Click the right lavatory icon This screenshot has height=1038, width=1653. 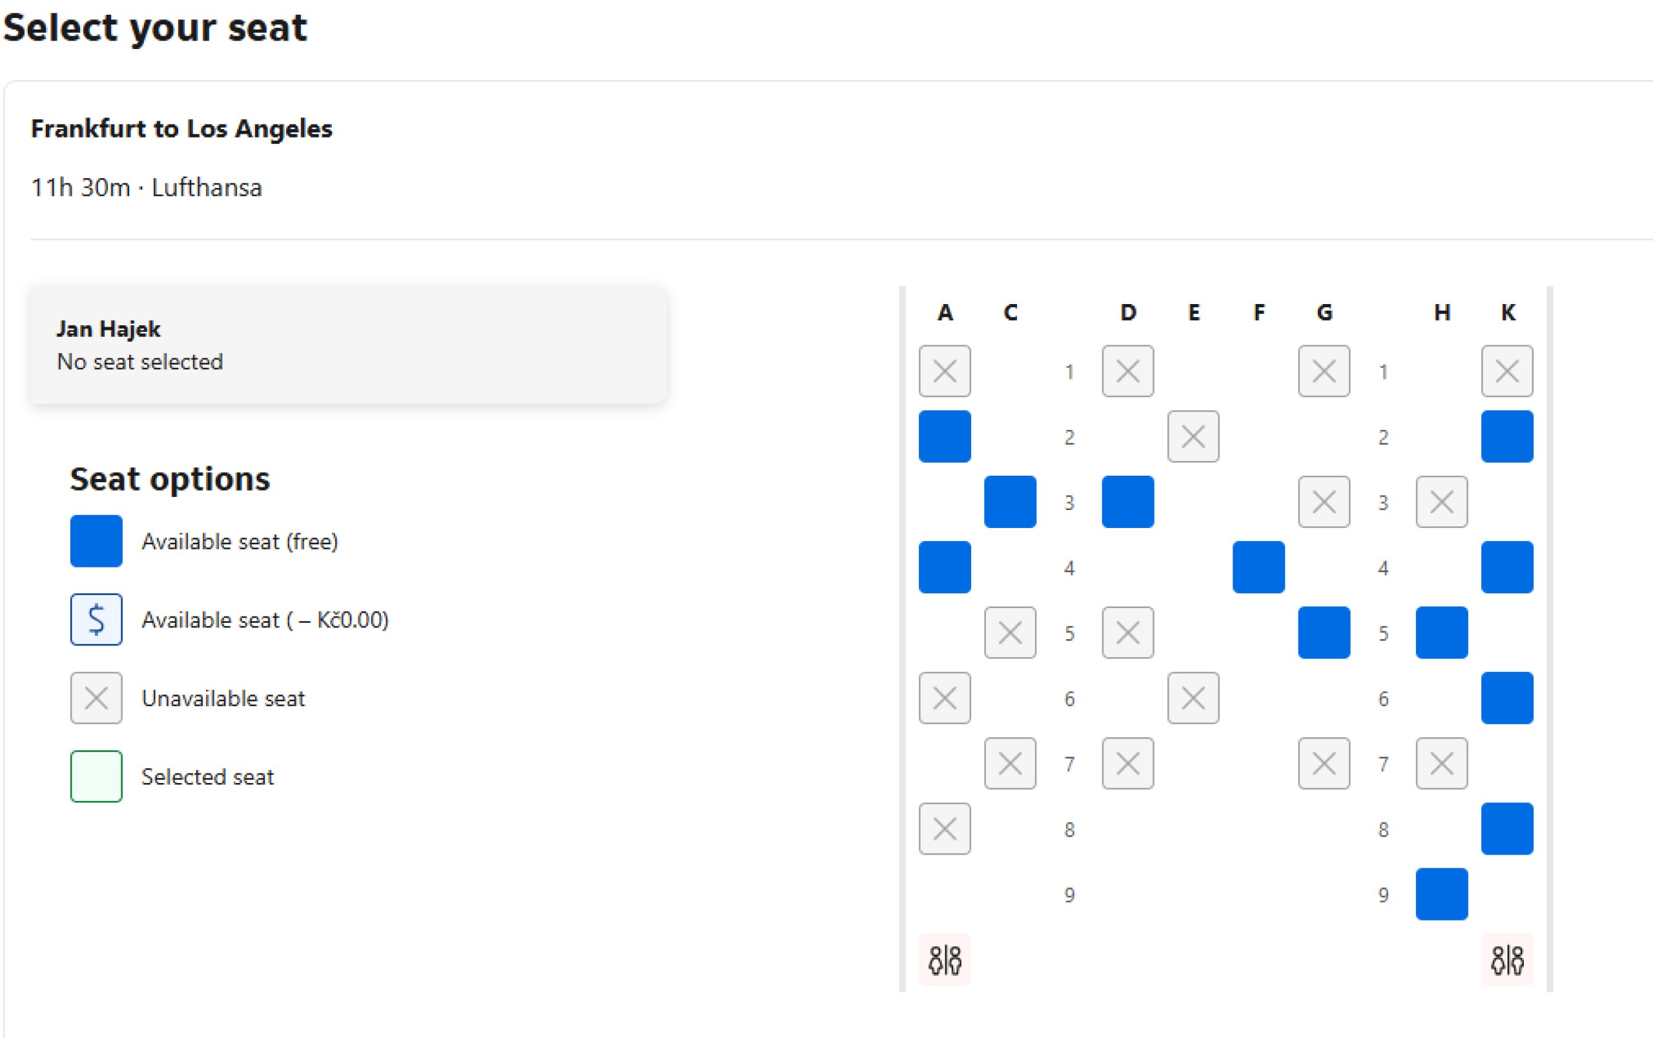(x=1507, y=959)
